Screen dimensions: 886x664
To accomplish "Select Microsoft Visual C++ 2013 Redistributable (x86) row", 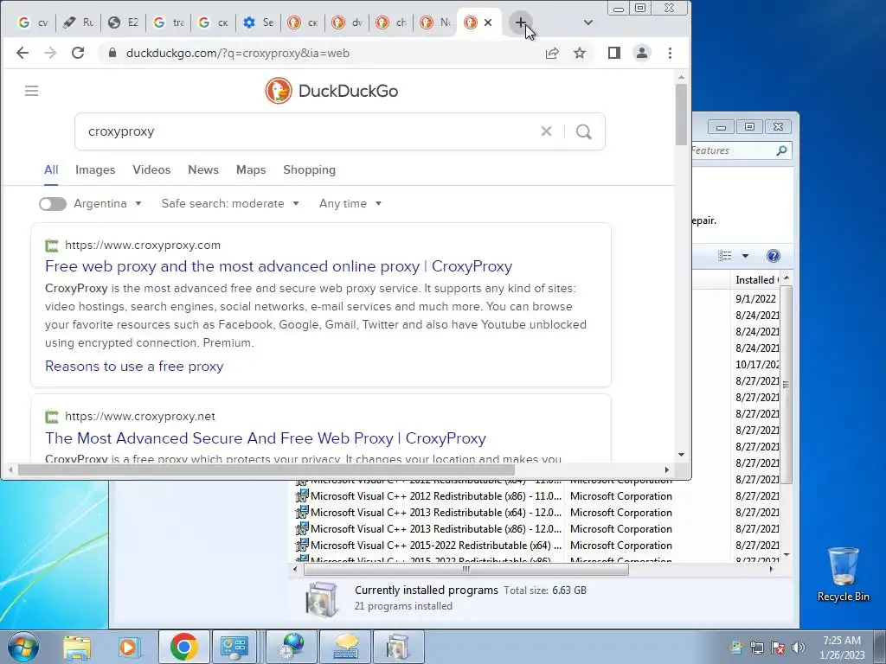I will pos(536,529).
